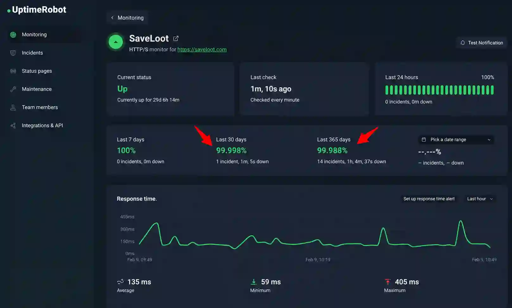Click the 100% Last 7 days value
This screenshot has height=308, width=512.
126,150
